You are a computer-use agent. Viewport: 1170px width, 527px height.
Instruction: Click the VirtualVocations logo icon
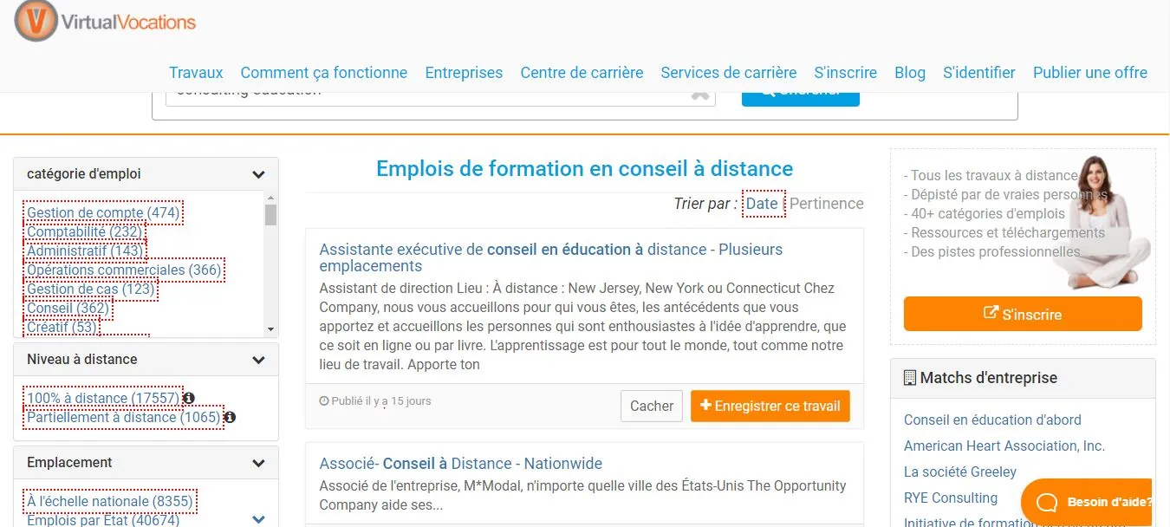tap(36, 20)
